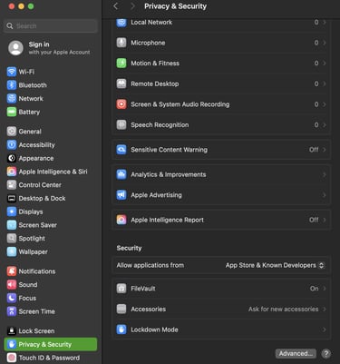This screenshot has width=340, height=364.
Task: Click the Sensitive Content Warning eye icon
Action: [121, 150]
